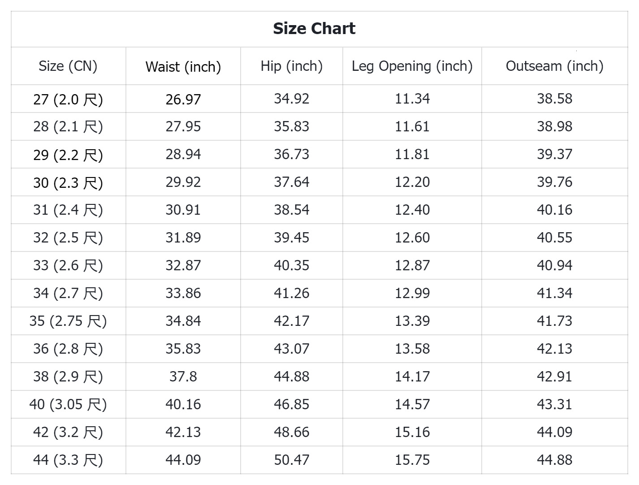Click outseam value 41.73
This screenshot has width=639, height=485.
pyautogui.click(x=555, y=321)
